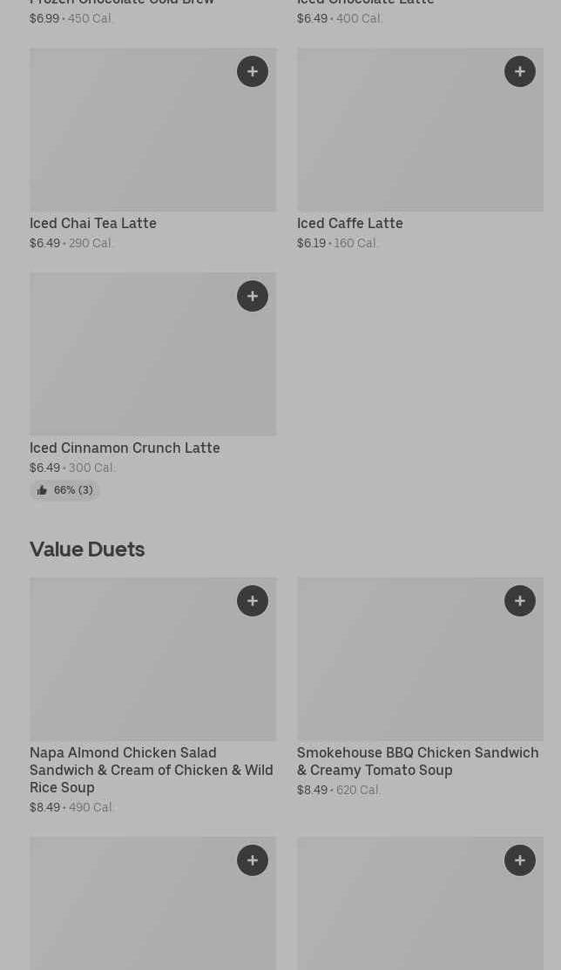The image size is (561, 970).
Task: Add Iced Chai Tea Latte to cart
Action: pyautogui.click(x=253, y=71)
